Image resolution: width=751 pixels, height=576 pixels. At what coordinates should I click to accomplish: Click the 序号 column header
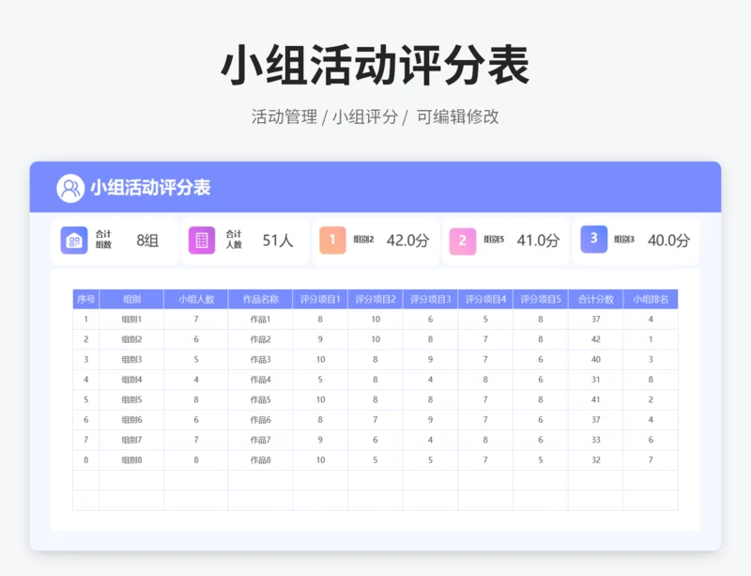[x=85, y=299]
